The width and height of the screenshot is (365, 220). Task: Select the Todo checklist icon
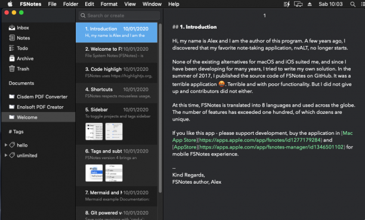(x=12, y=48)
